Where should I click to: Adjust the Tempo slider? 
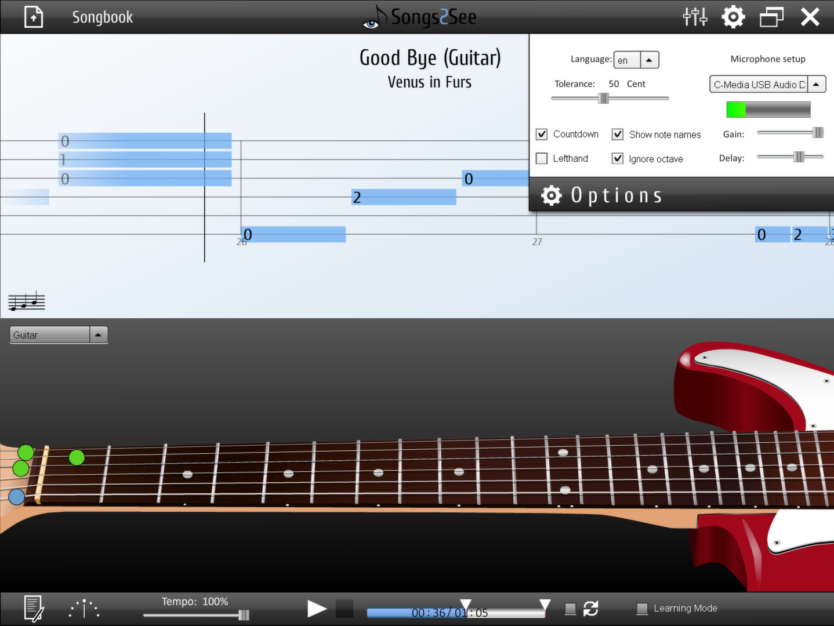tap(243, 614)
